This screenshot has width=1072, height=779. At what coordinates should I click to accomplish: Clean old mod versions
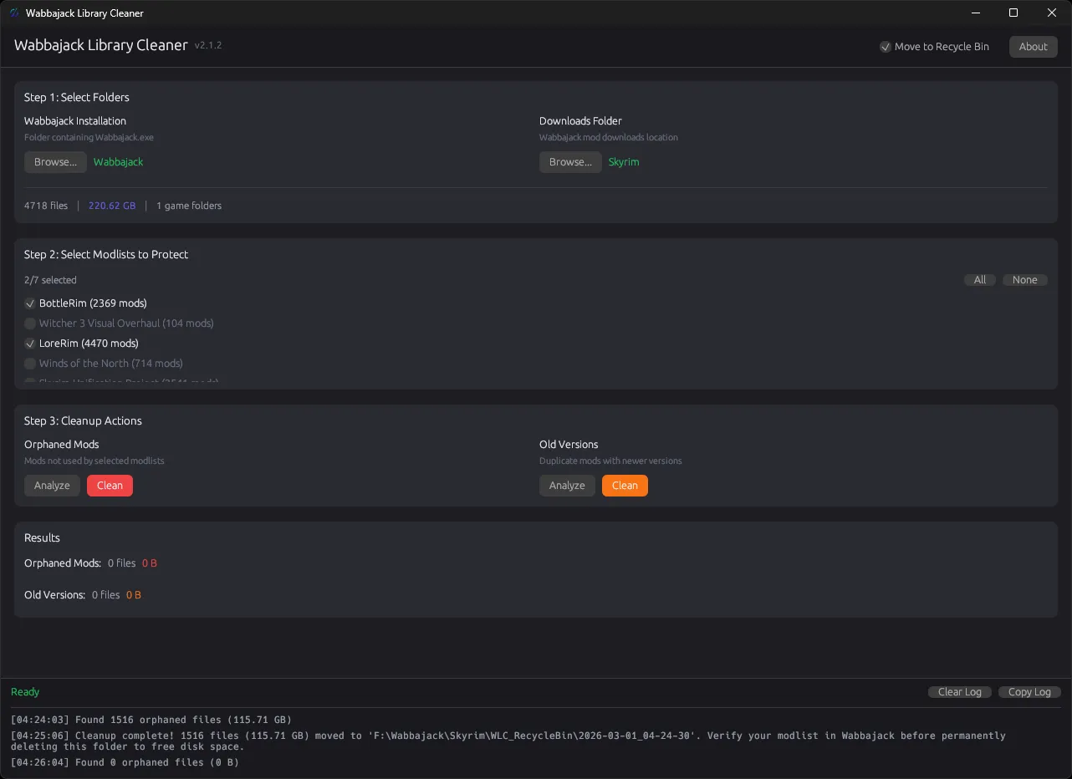coord(625,485)
